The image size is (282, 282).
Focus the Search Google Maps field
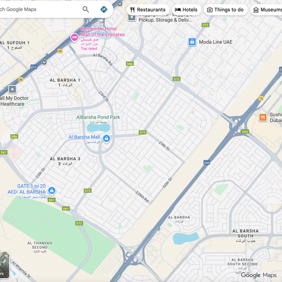pyautogui.click(x=39, y=9)
